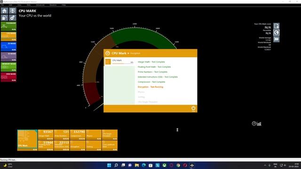Open the settings gears icon
Screen dimensions: 301x169
13,18
